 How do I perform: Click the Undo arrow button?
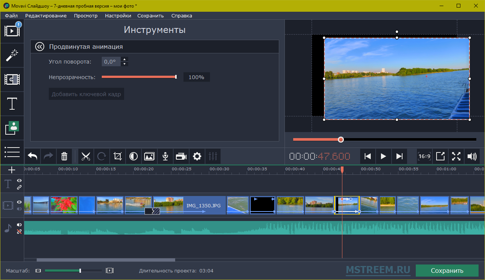pos(33,156)
